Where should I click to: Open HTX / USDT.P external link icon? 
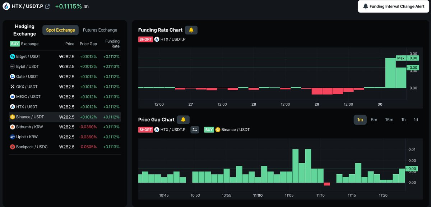(x=47, y=6)
